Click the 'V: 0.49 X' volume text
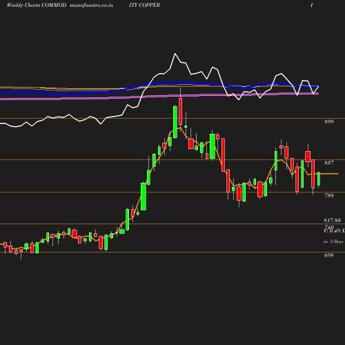The width and height of the screenshot is (345, 345). coord(334,230)
